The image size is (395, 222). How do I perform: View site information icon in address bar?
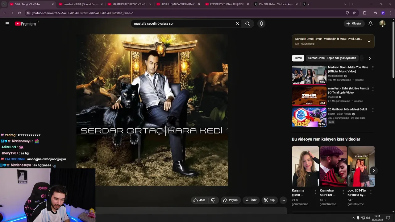[28, 13]
